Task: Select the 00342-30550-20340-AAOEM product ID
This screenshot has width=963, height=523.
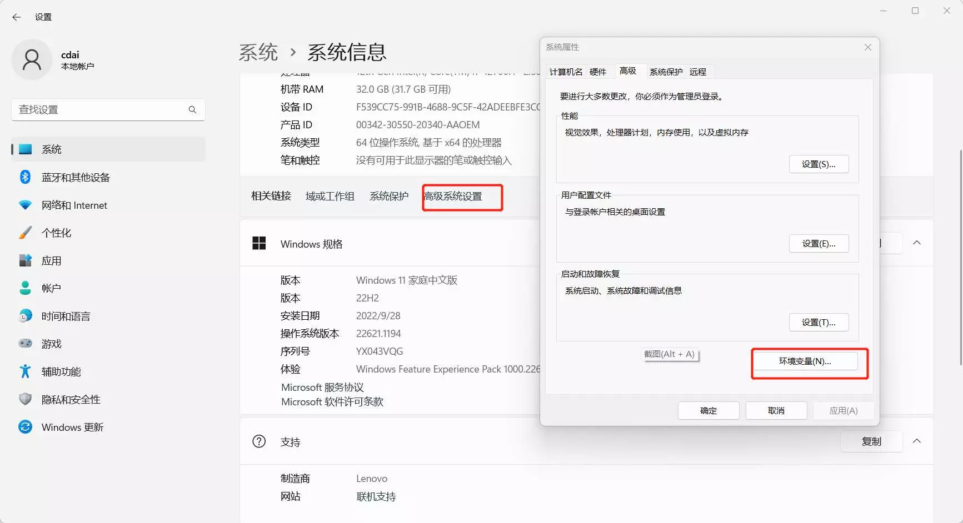Action: click(x=418, y=125)
